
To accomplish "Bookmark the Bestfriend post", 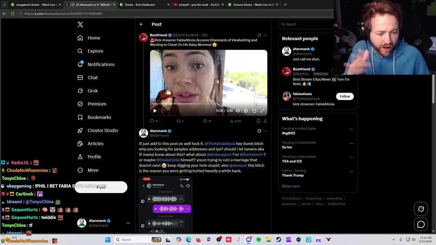I will coord(259,121).
